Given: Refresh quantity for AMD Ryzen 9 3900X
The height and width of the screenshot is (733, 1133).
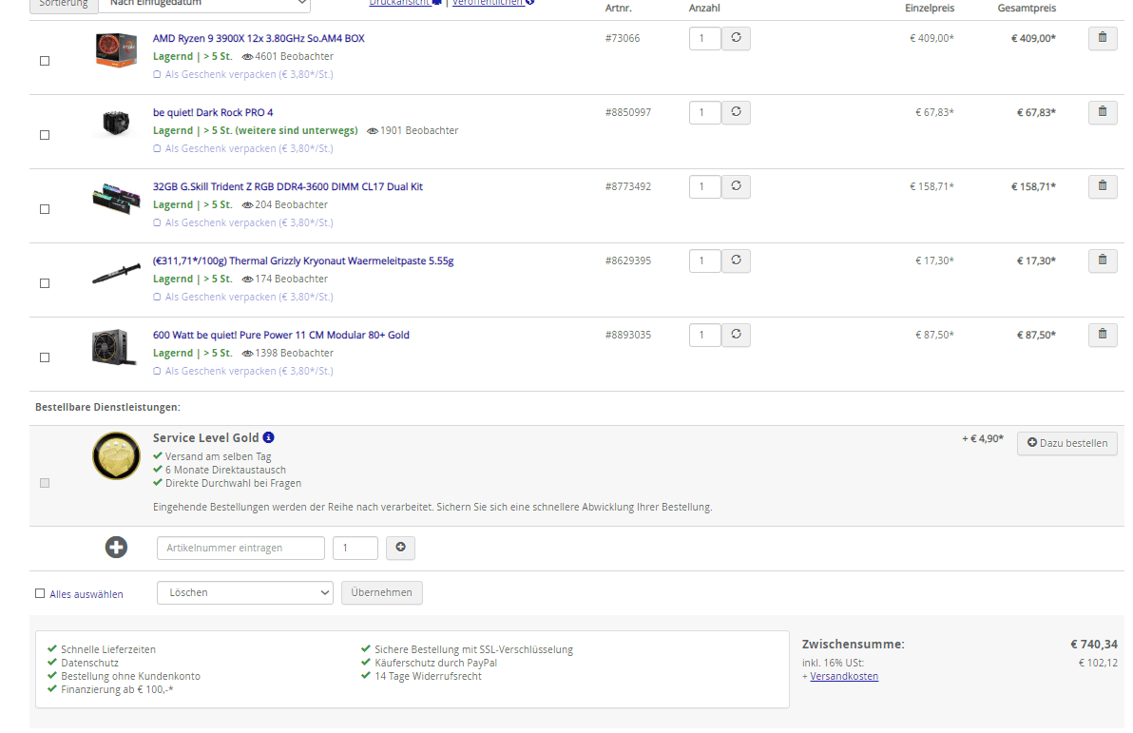Looking at the screenshot, I should click(736, 38).
